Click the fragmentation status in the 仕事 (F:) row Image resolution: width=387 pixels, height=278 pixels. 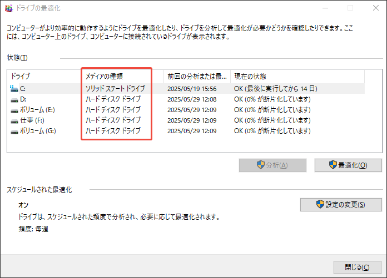pyautogui.click(x=272, y=120)
